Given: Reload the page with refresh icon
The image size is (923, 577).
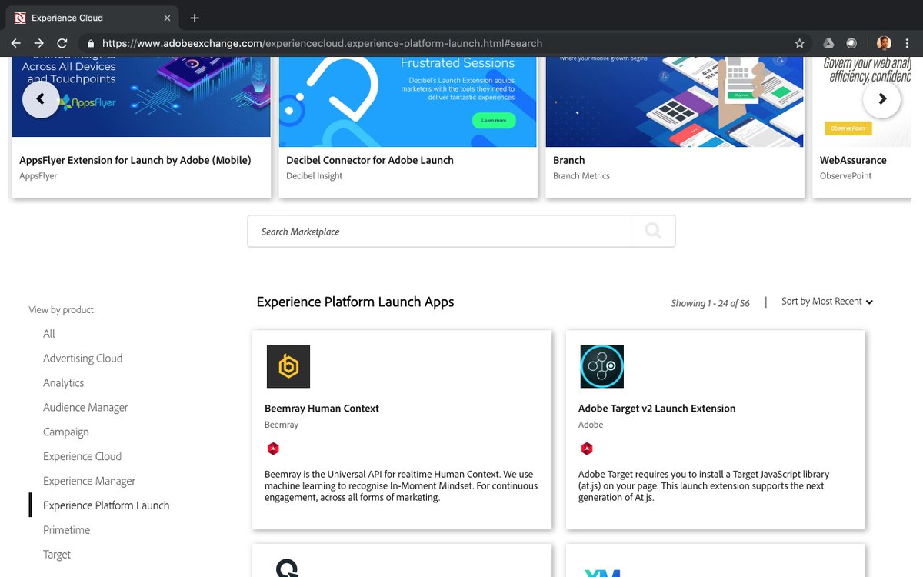Looking at the screenshot, I should (62, 44).
